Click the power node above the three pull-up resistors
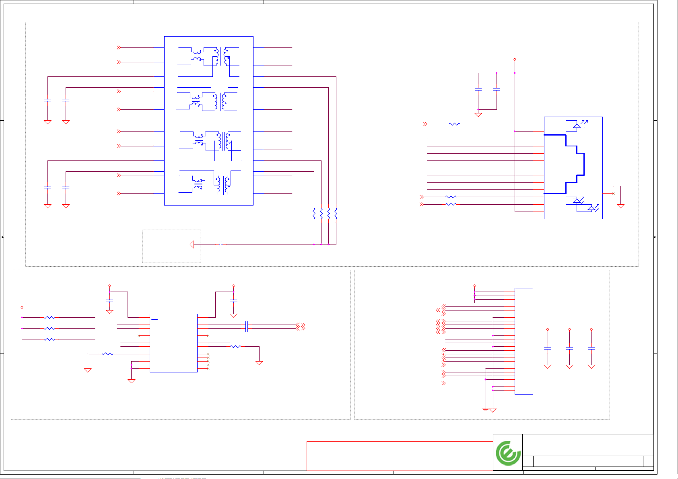This screenshot has height=479, width=678. click(x=22, y=308)
